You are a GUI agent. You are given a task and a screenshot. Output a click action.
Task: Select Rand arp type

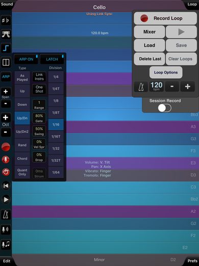coord(22,145)
